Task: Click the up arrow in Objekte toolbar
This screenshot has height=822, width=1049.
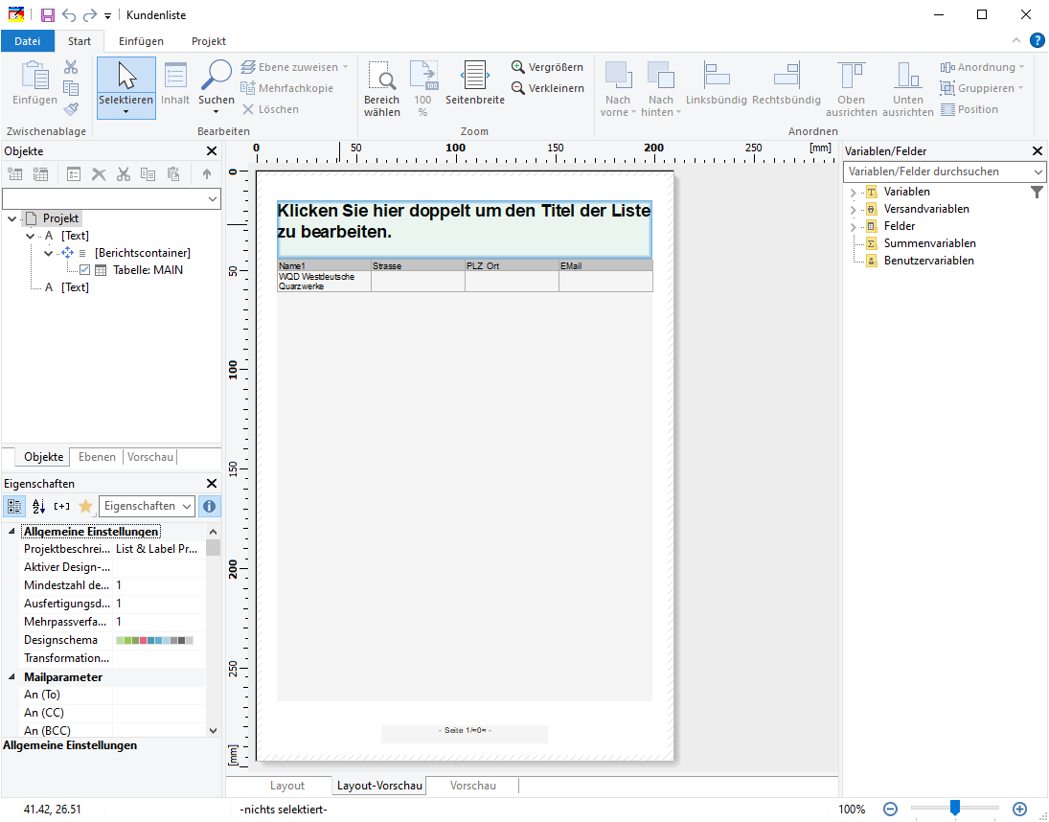Action: click(x=207, y=174)
